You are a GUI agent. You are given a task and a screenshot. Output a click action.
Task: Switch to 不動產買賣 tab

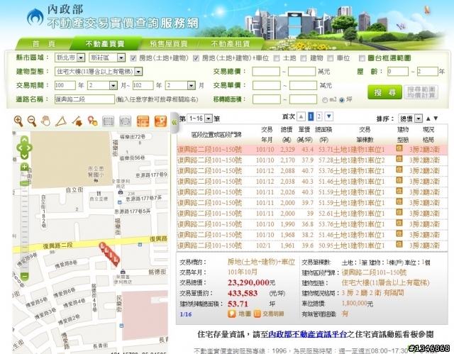105,44
